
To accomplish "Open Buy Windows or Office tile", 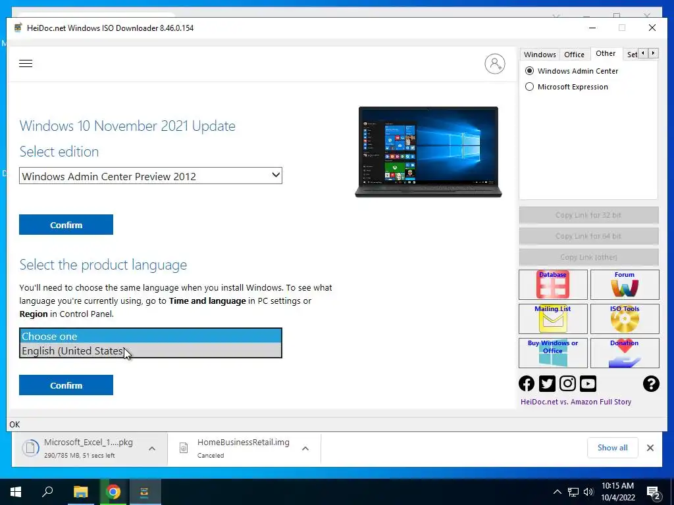I will pyautogui.click(x=553, y=353).
